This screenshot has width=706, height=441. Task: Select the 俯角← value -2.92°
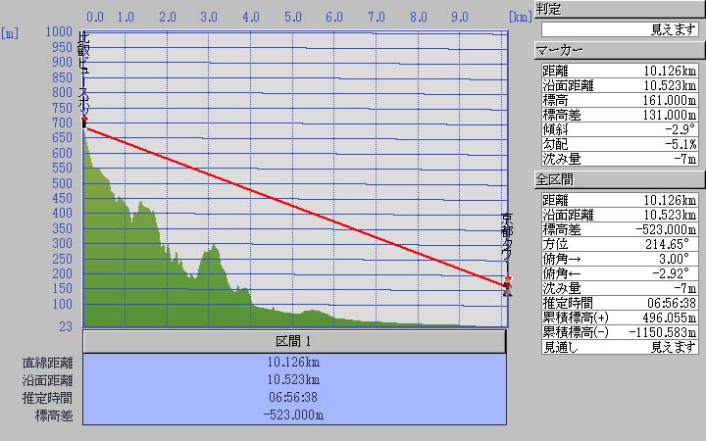pyautogui.click(x=671, y=273)
